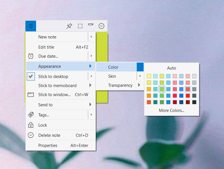
Task: Select the Auto color option
Action: [x=172, y=68]
